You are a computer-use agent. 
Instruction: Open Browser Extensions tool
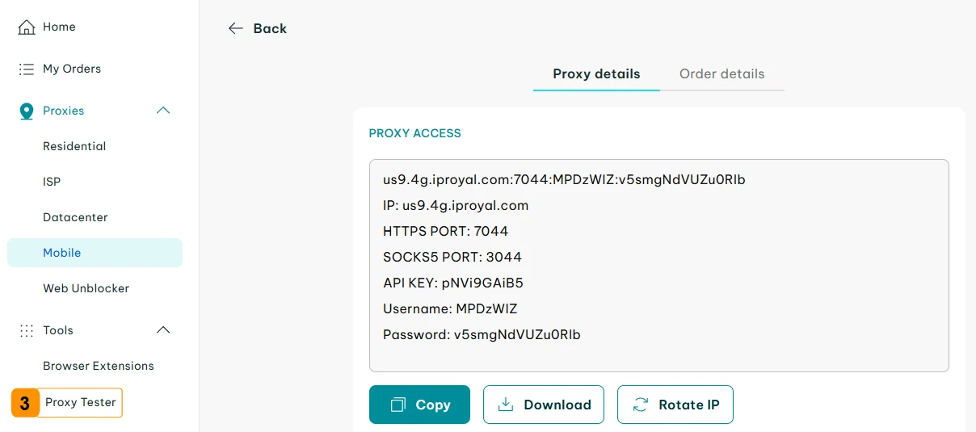click(x=98, y=366)
